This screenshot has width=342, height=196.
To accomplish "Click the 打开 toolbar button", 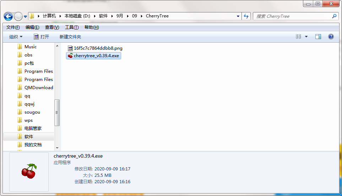I will tap(42, 37).
